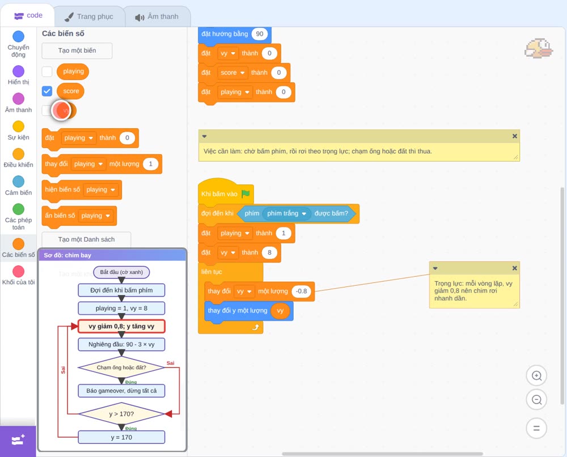Click the 90 value in 'đặt hướng bằng'
567x457 pixels.
[x=260, y=34]
